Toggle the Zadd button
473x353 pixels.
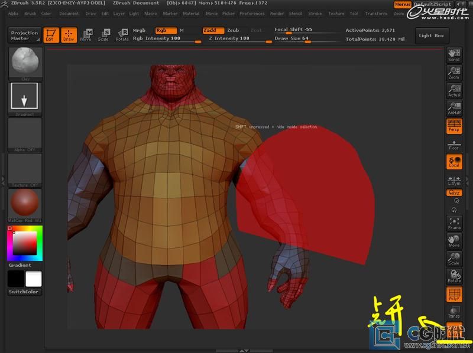(213, 31)
